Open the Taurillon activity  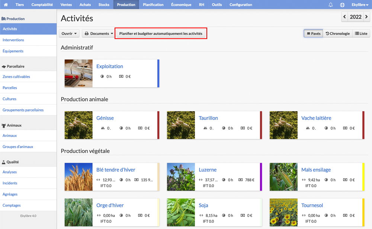click(x=208, y=118)
